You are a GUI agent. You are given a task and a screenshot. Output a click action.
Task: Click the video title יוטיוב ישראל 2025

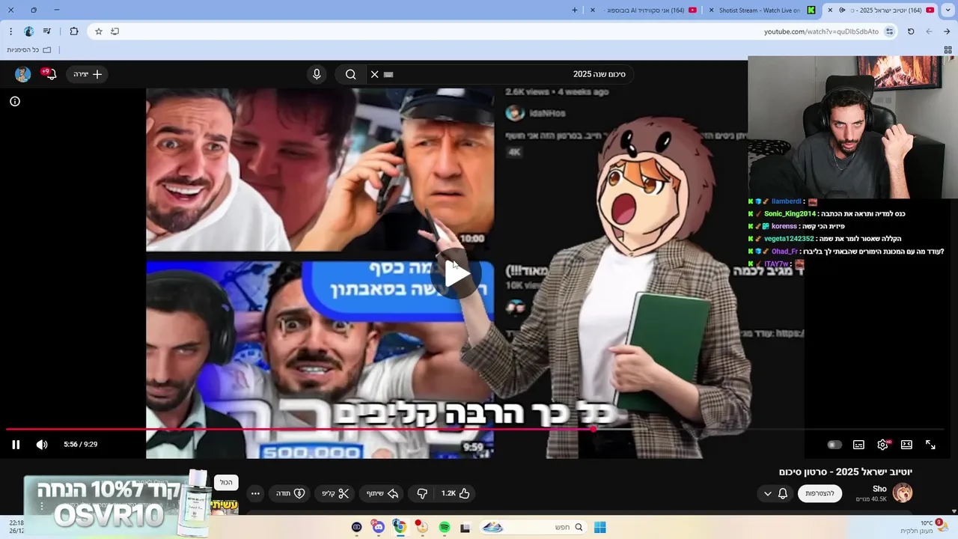pos(846,472)
